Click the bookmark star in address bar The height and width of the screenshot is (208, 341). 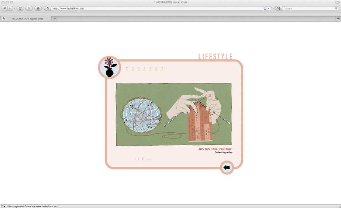point(265,8)
